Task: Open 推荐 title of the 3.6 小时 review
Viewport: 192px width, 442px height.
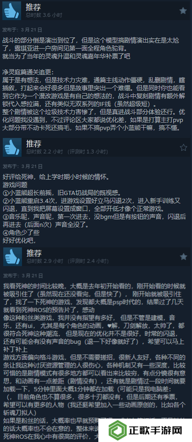Action: pyautogui.click(x=33, y=7)
